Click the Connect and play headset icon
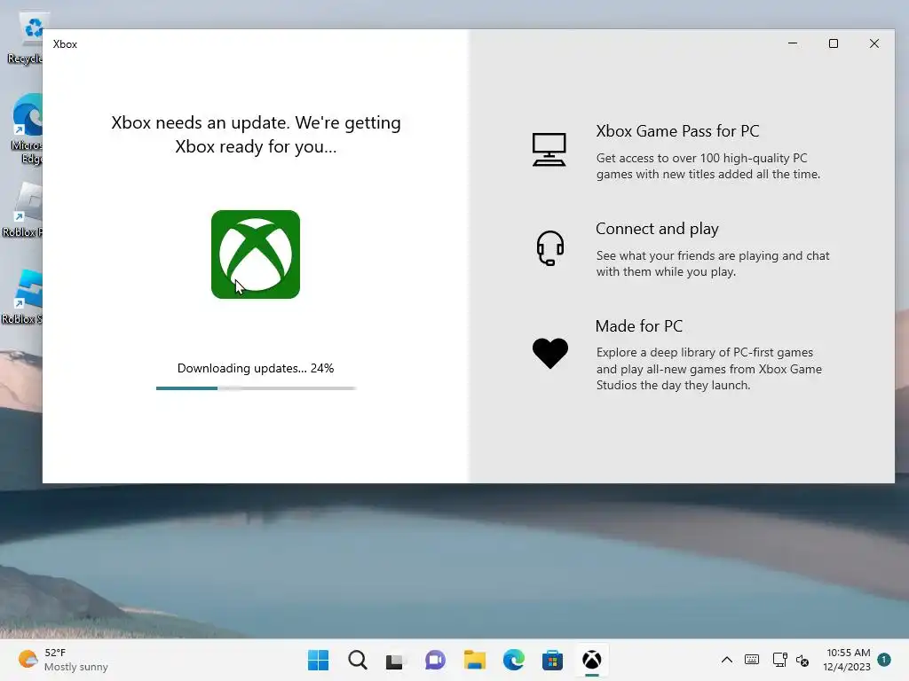Viewport: 909px width, 681px height. click(549, 248)
